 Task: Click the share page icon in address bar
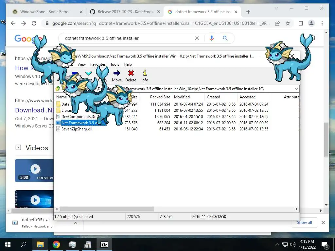277,23
